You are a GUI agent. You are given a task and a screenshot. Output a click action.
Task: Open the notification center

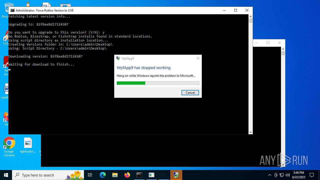(x=312, y=175)
